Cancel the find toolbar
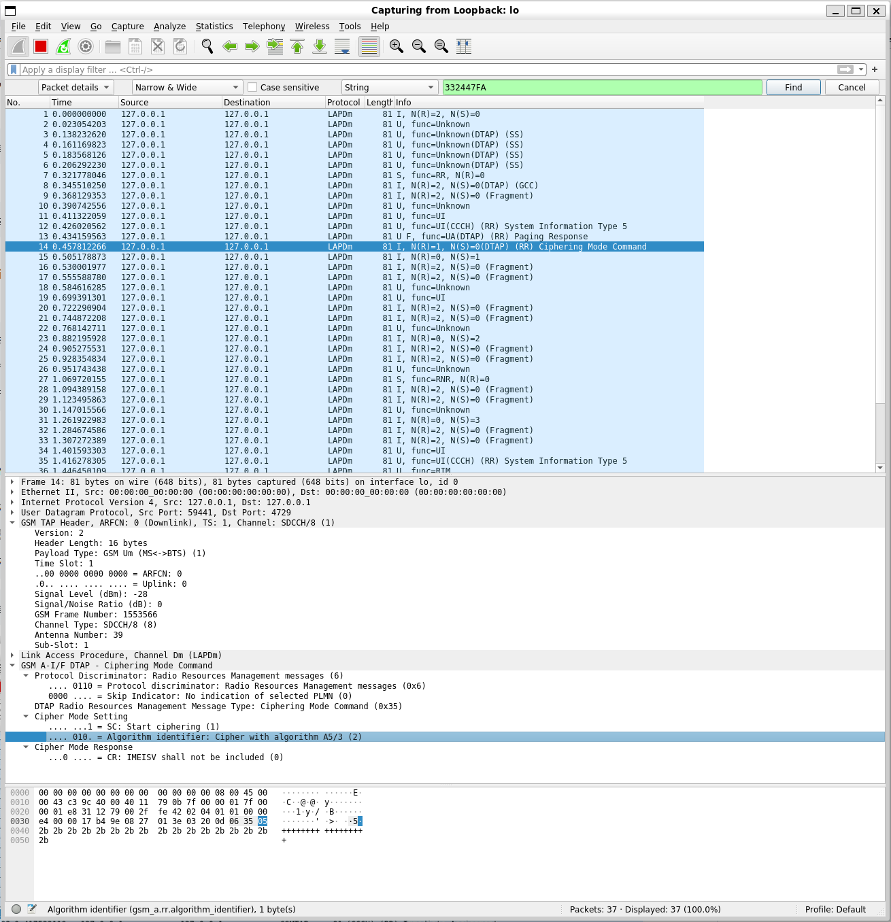This screenshot has height=922, width=891. point(852,87)
